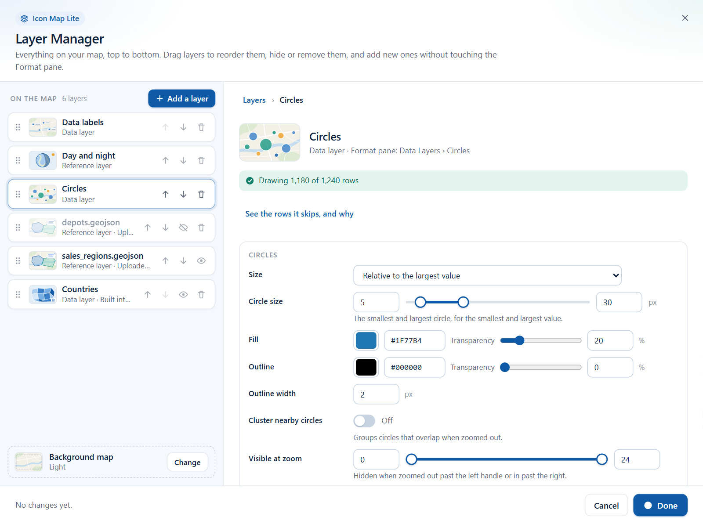The image size is (703, 524).
Task: Edit the Outline width field
Action: point(377,394)
